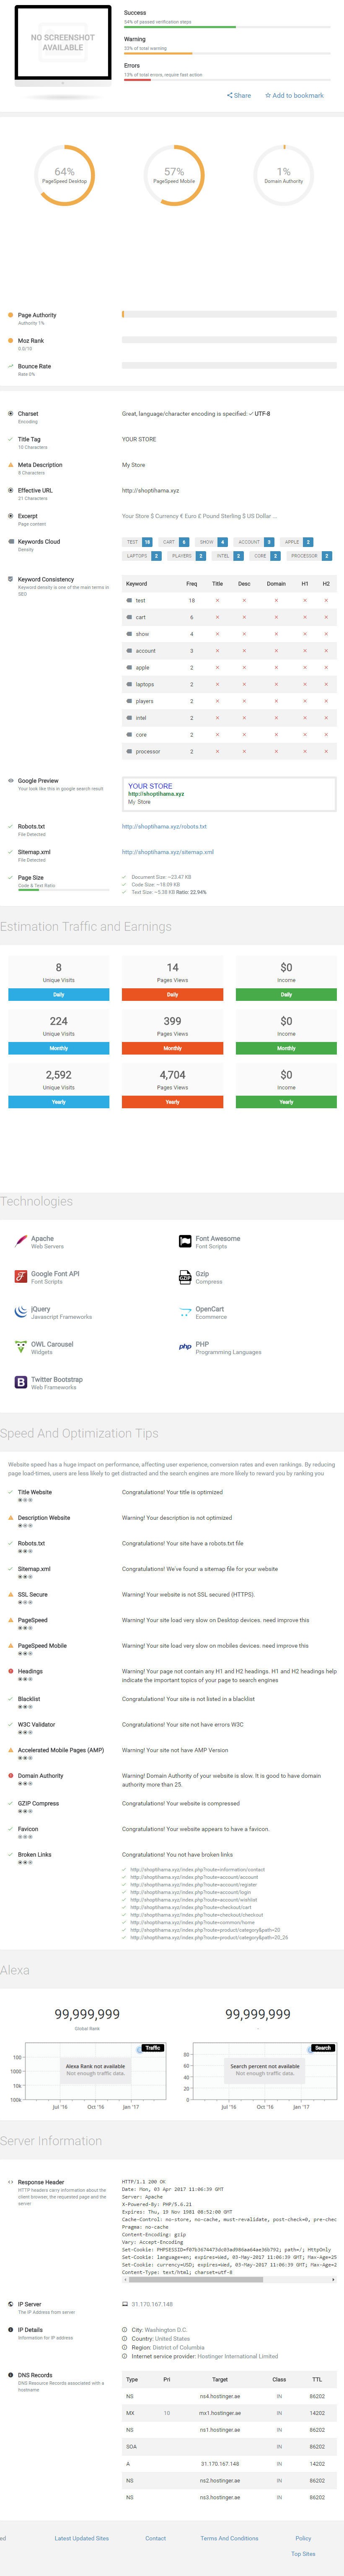Open Terms And Conditions in footer

coord(229,2538)
